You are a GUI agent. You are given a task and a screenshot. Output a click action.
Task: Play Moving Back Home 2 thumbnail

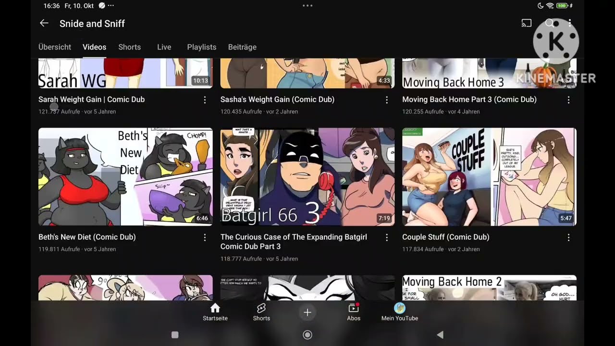coord(489,288)
